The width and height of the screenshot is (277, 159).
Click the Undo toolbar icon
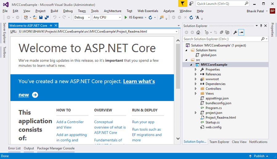[x=55, y=17]
